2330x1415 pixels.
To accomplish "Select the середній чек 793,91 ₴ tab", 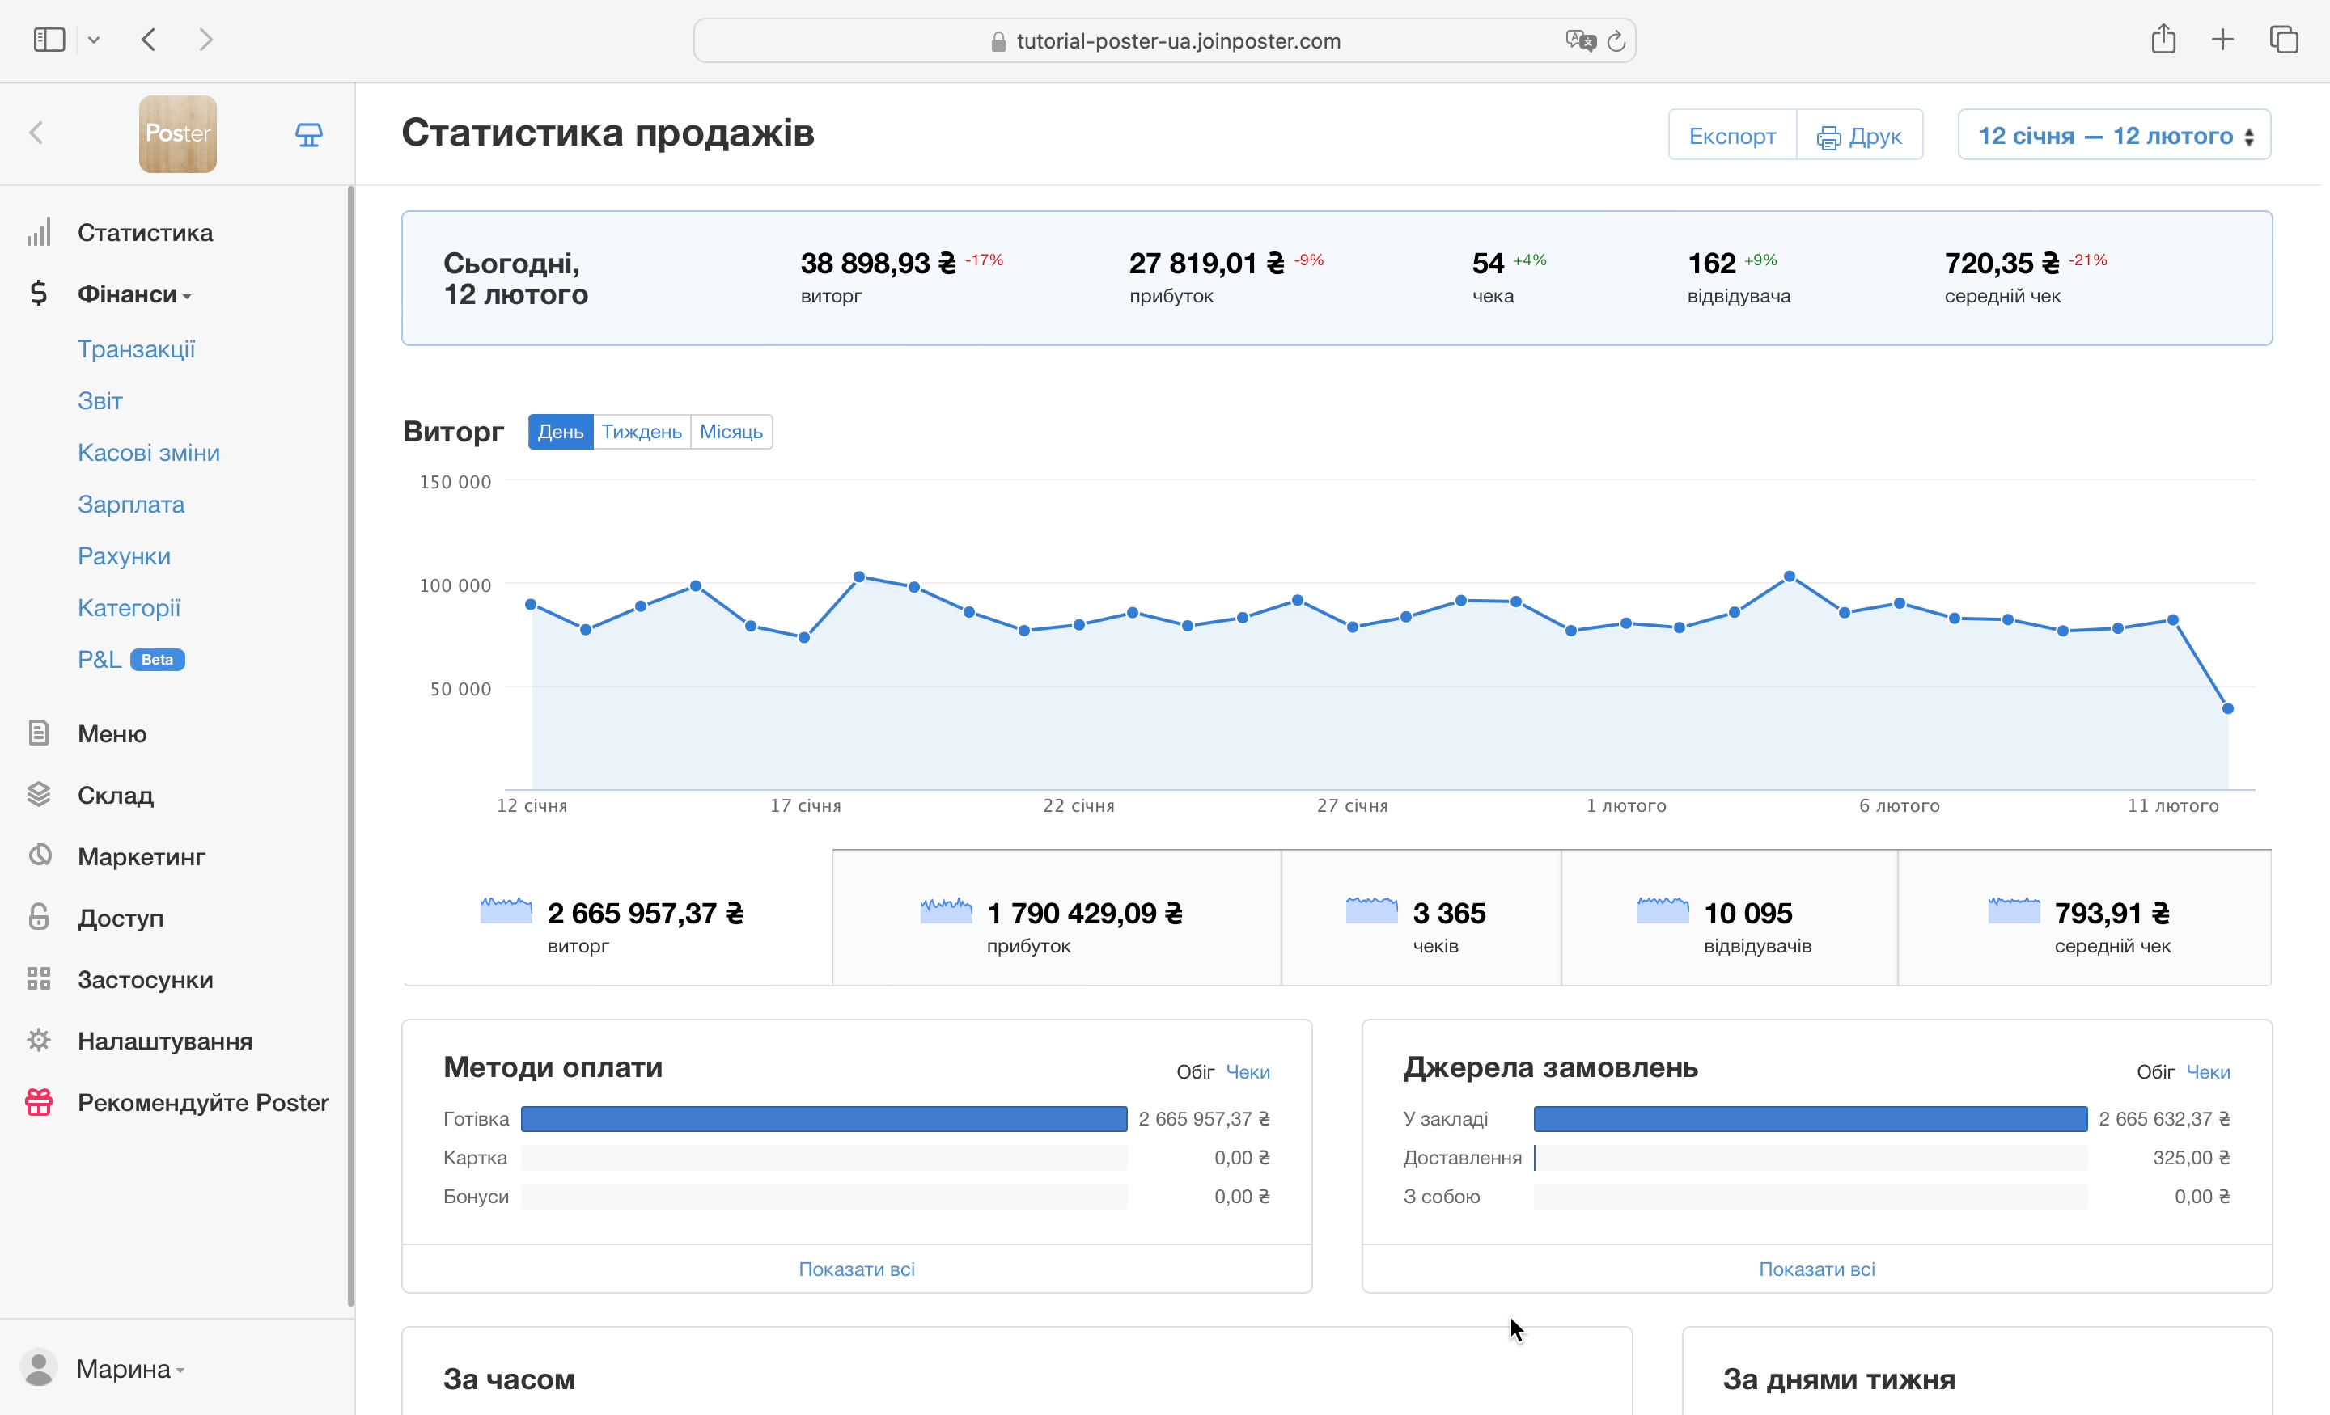I will coord(2084,918).
